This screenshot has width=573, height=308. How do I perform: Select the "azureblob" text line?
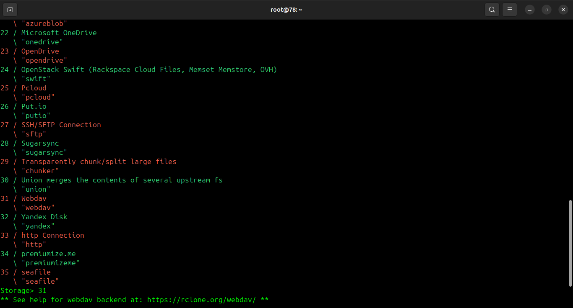pyautogui.click(x=40, y=23)
